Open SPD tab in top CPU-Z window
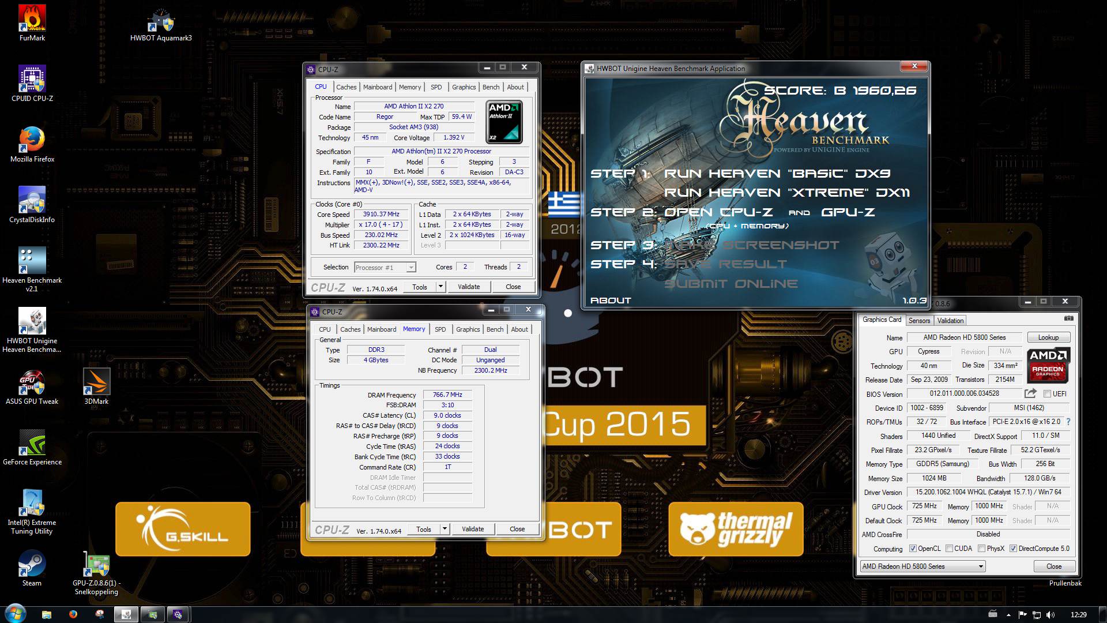The width and height of the screenshot is (1107, 623). coord(436,87)
